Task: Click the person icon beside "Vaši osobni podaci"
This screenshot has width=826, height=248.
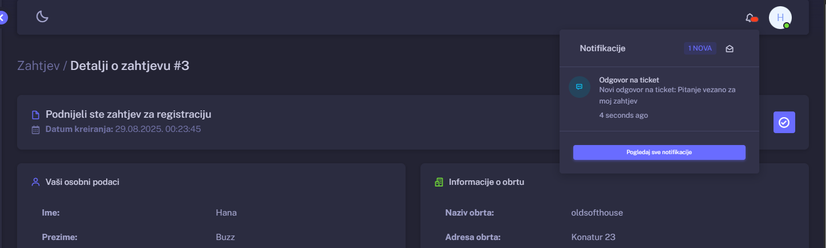Action: [35, 182]
